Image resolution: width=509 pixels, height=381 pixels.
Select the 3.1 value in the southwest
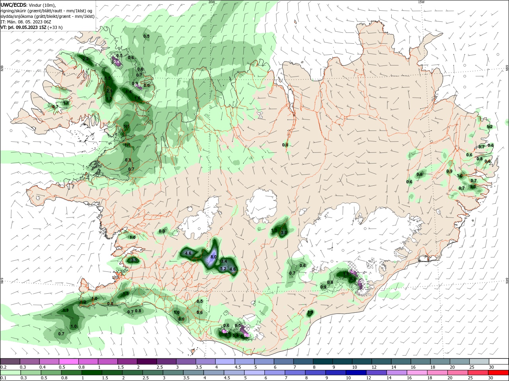pos(134,260)
